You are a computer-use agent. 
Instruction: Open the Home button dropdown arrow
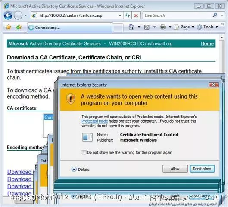139,27
